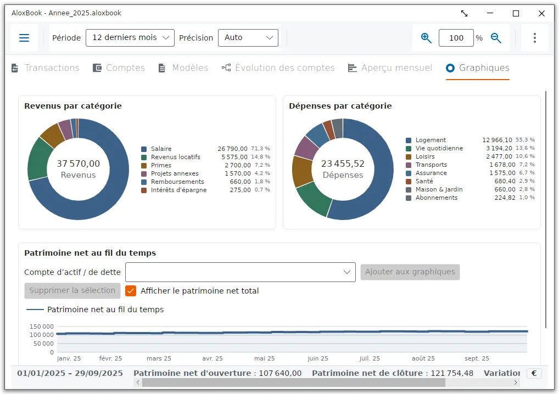
Task: Click the status bar scroll right arrow
Action: 516,382
